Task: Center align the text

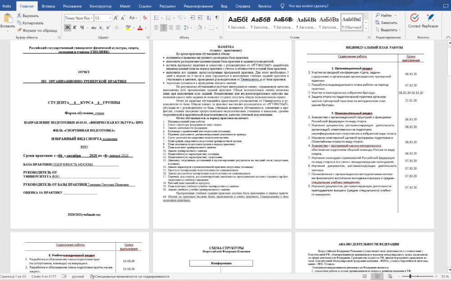Action: pyautogui.click(x=164, y=28)
